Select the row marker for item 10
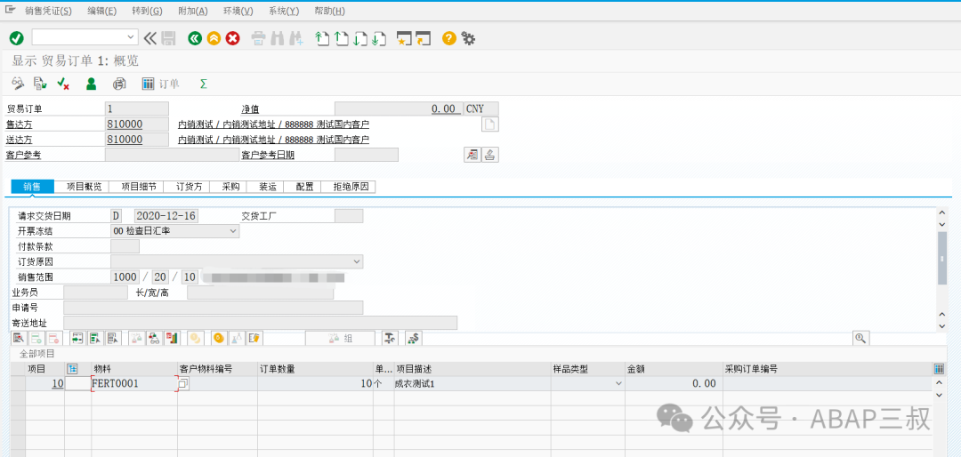 [x=18, y=383]
